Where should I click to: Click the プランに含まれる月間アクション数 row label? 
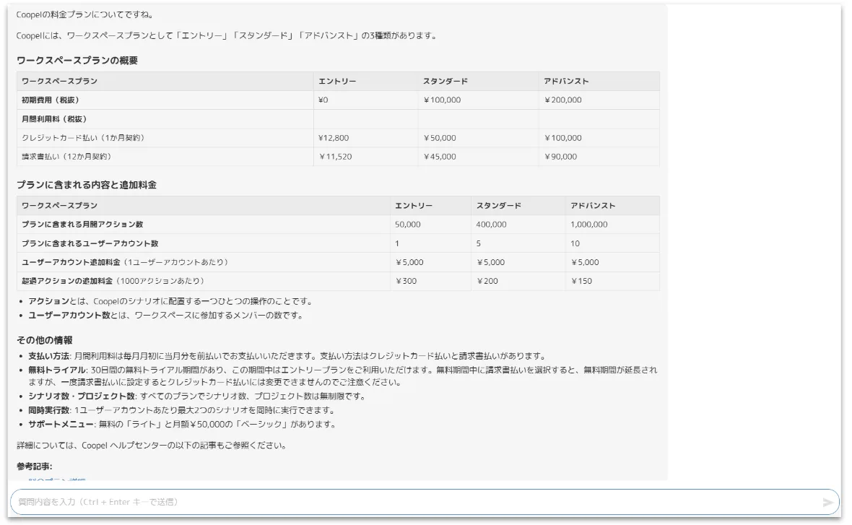82,225
